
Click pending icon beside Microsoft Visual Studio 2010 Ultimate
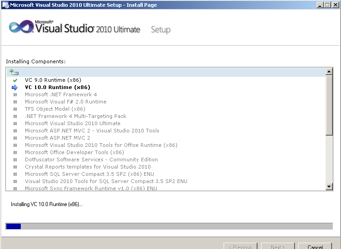[x=15, y=124]
